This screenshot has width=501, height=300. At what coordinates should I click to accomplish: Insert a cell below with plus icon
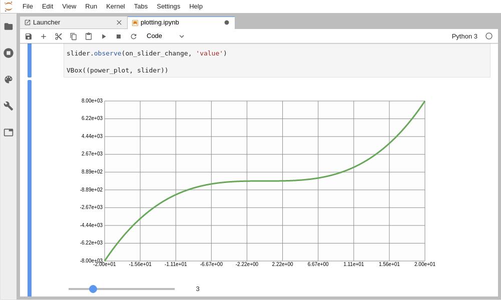(44, 36)
